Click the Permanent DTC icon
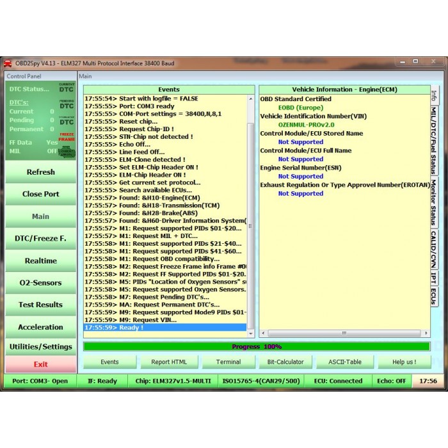The image size is (448, 448). click(67, 120)
